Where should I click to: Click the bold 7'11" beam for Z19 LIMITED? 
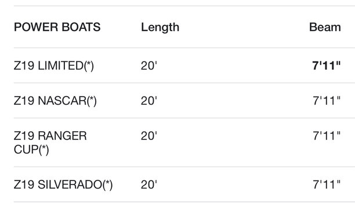click(326, 66)
